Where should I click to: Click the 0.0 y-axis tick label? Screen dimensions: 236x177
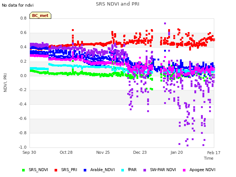[x=23, y=76]
